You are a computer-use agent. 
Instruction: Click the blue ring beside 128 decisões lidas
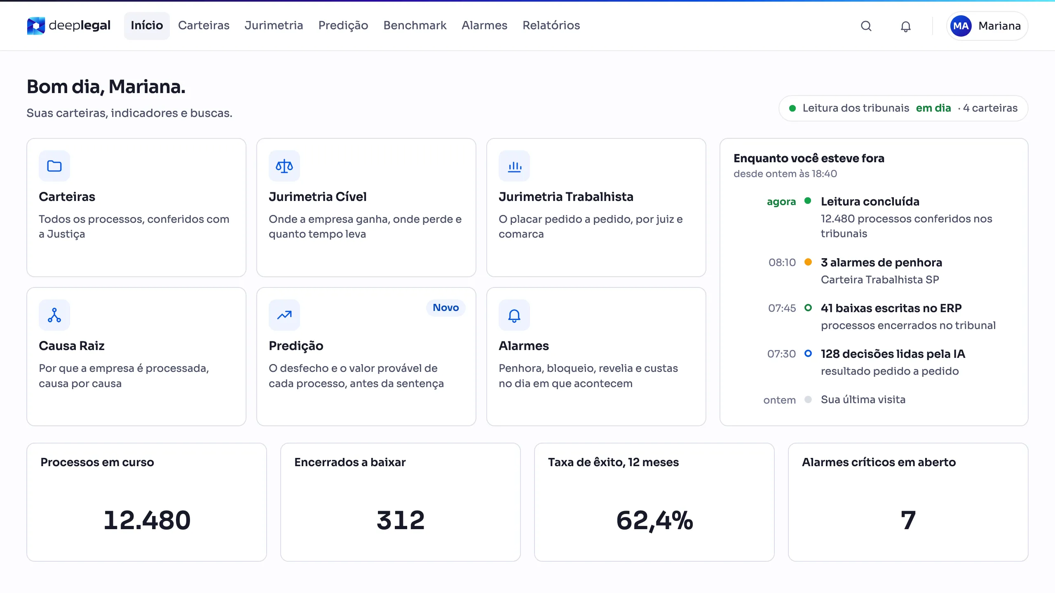pyautogui.click(x=808, y=353)
